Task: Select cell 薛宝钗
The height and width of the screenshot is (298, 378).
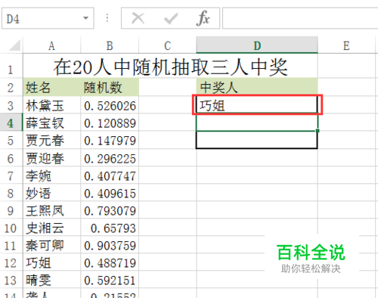Action: [51, 123]
